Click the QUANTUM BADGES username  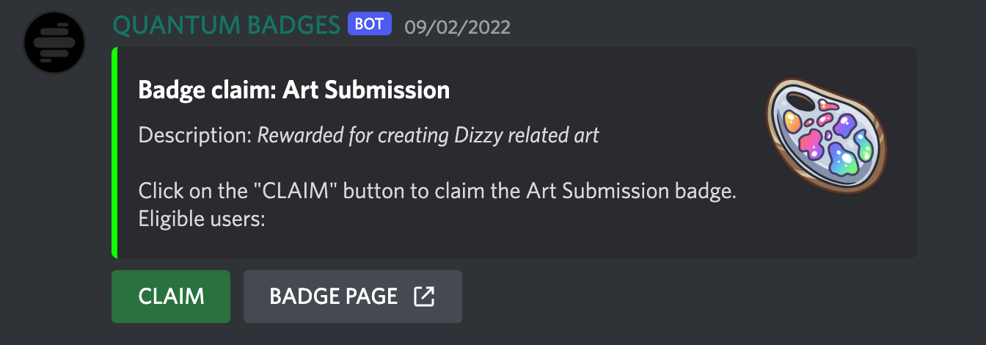pos(227,26)
